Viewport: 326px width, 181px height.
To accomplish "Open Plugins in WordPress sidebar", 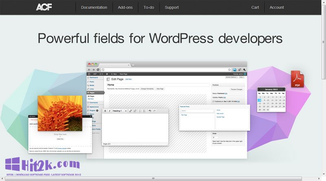I will (93, 110).
